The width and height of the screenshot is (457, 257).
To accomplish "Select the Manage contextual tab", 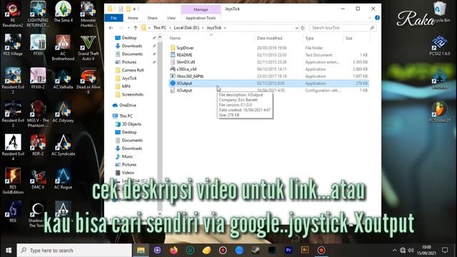I will [201, 9].
